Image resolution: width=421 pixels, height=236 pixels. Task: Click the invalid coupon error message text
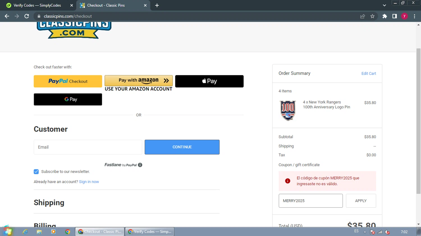328,181
